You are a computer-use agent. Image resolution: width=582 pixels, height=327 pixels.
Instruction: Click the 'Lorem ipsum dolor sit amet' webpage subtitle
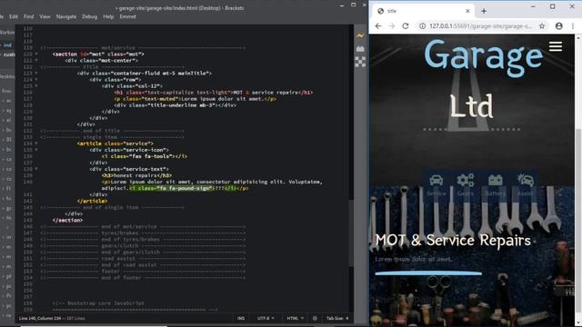(414, 259)
